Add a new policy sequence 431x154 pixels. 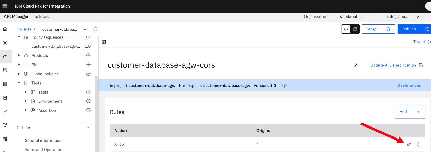(88, 37)
